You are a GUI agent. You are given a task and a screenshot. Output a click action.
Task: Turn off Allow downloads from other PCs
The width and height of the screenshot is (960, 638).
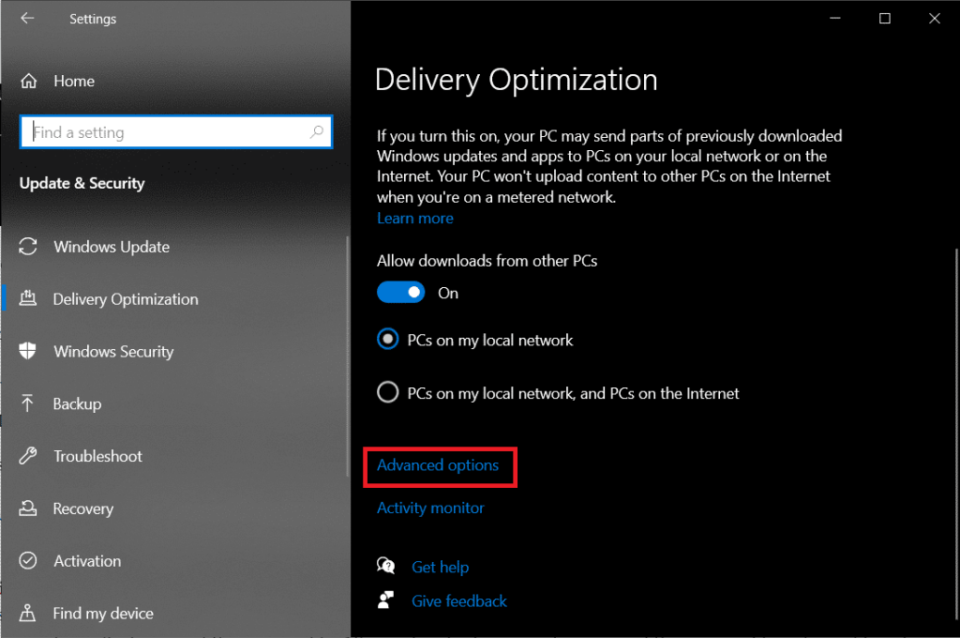pos(401,293)
